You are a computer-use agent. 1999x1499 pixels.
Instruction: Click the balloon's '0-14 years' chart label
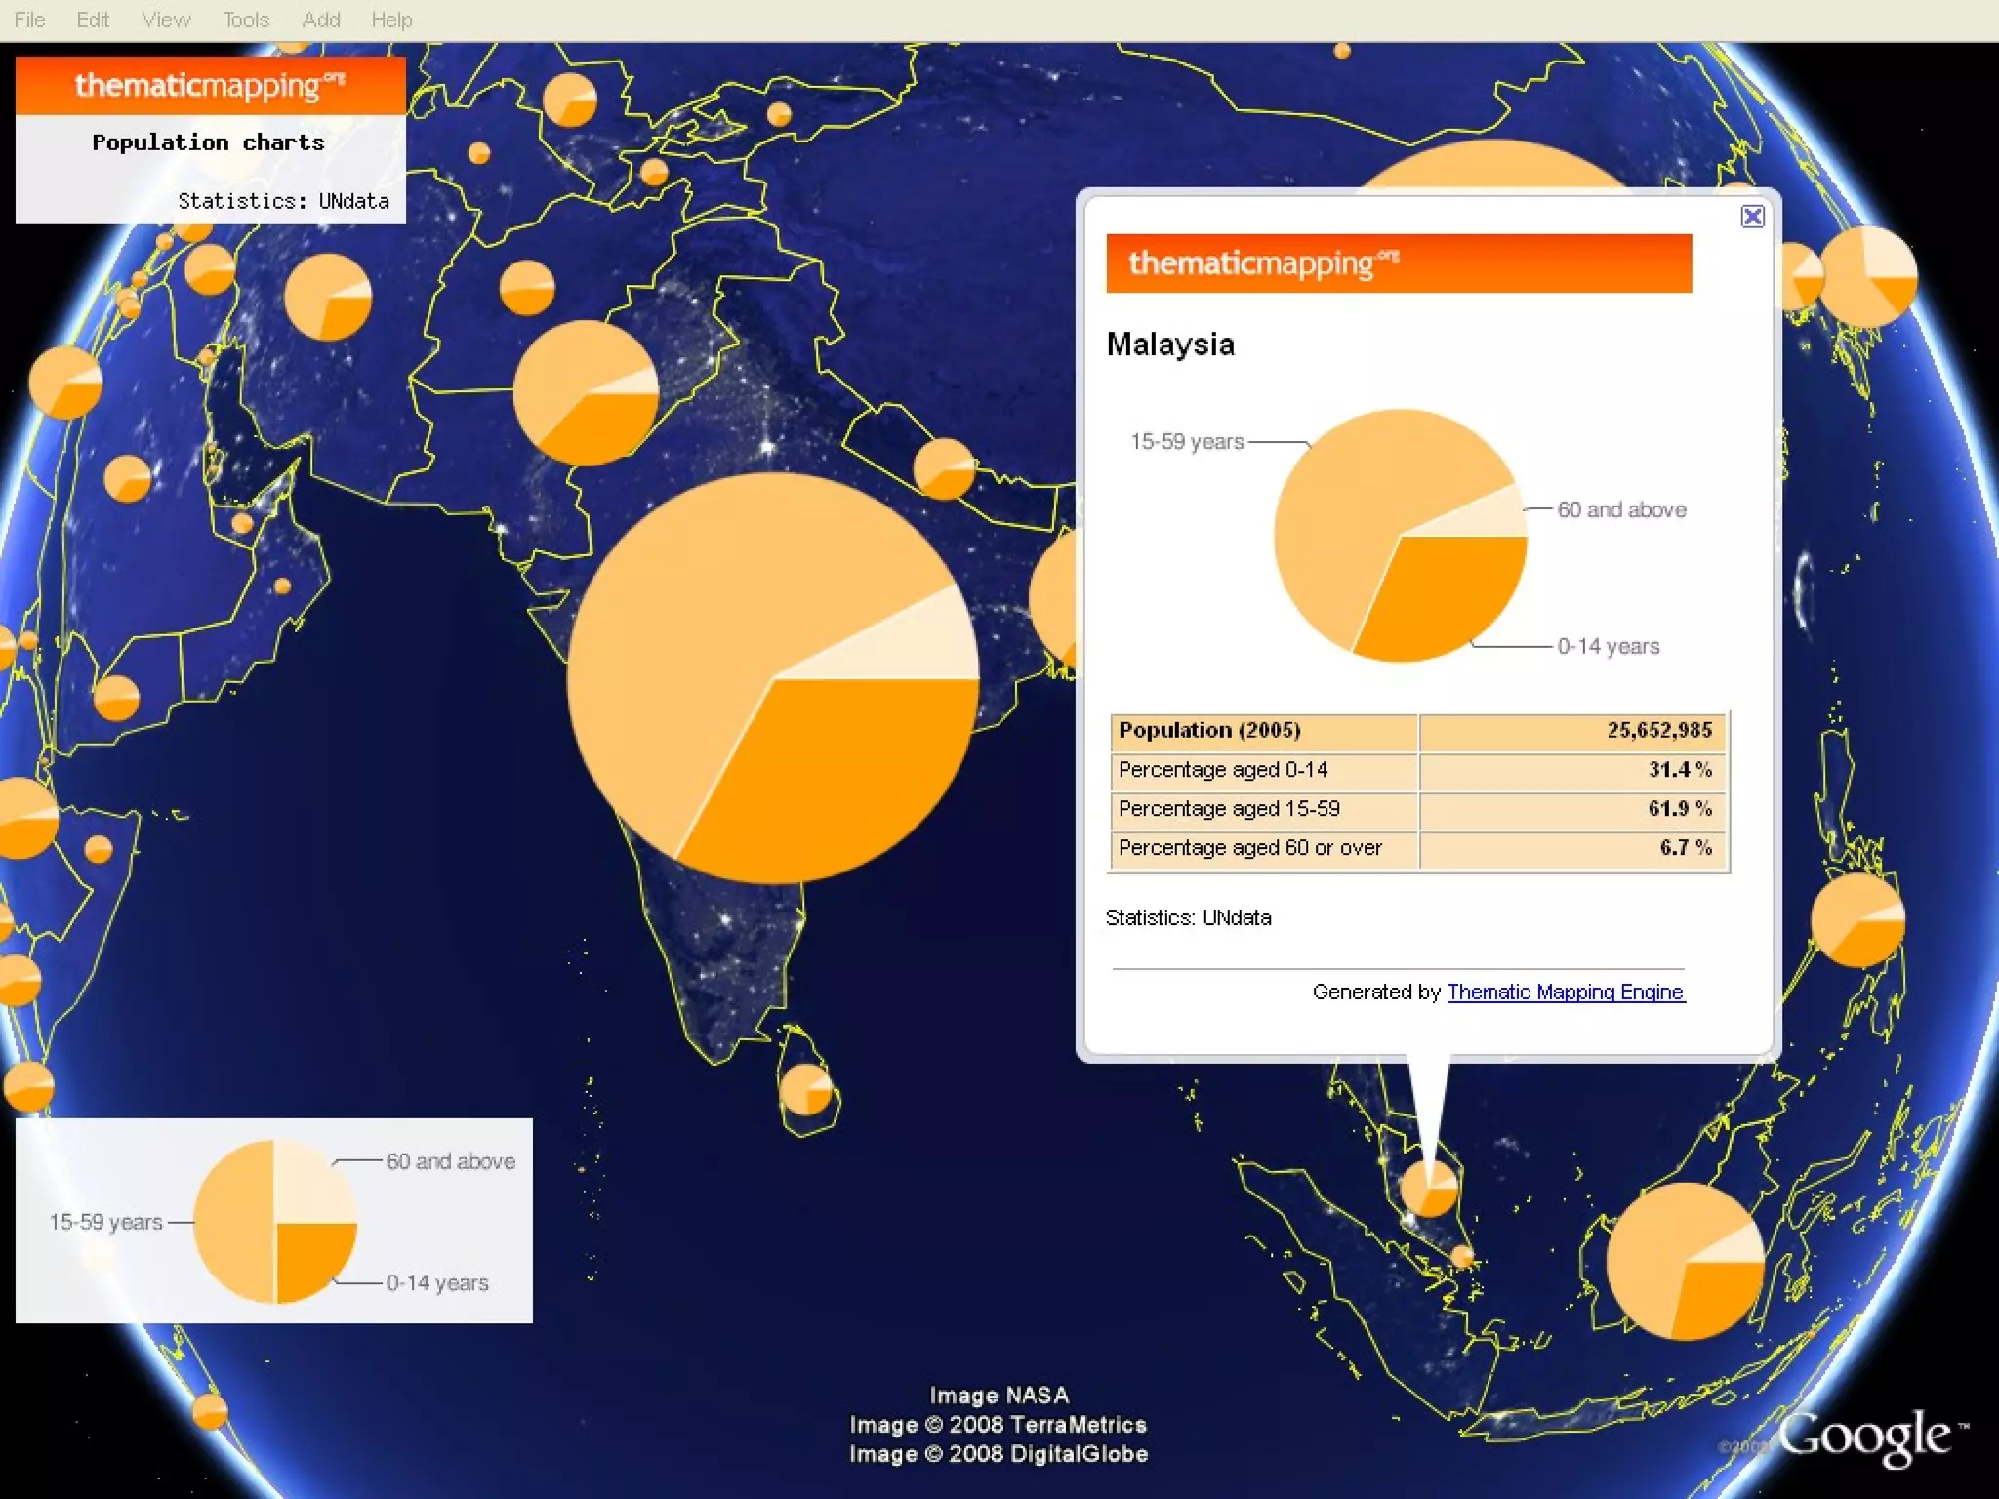point(1609,646)
